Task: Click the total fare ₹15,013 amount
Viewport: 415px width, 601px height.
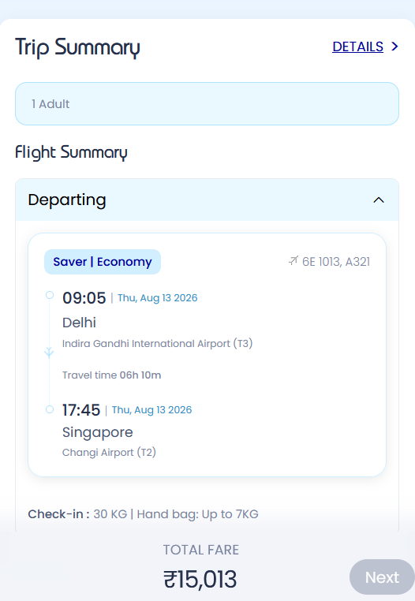Action: click(200, 579)
